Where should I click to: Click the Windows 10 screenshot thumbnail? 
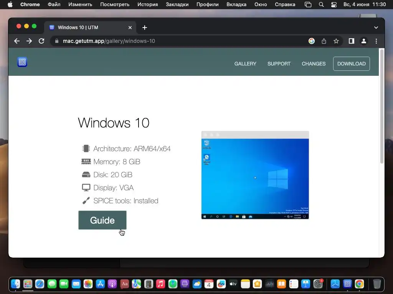click(255, 175)
